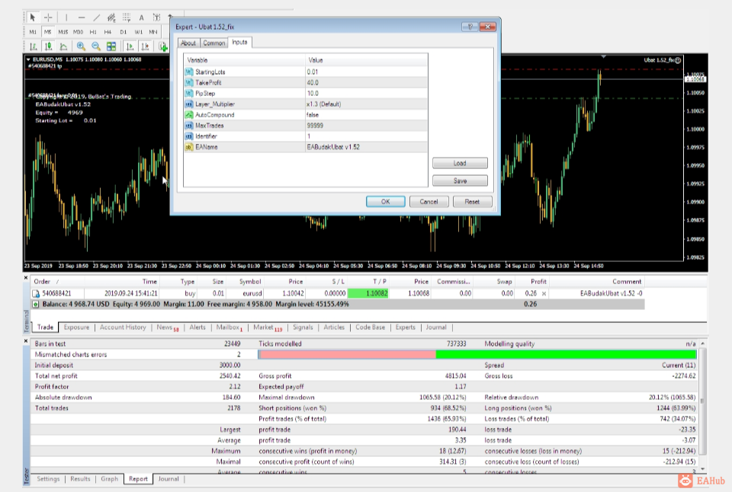
Task: Click the chart shift triangle marker
Action: pyautogui.click(x=604, y=56)
